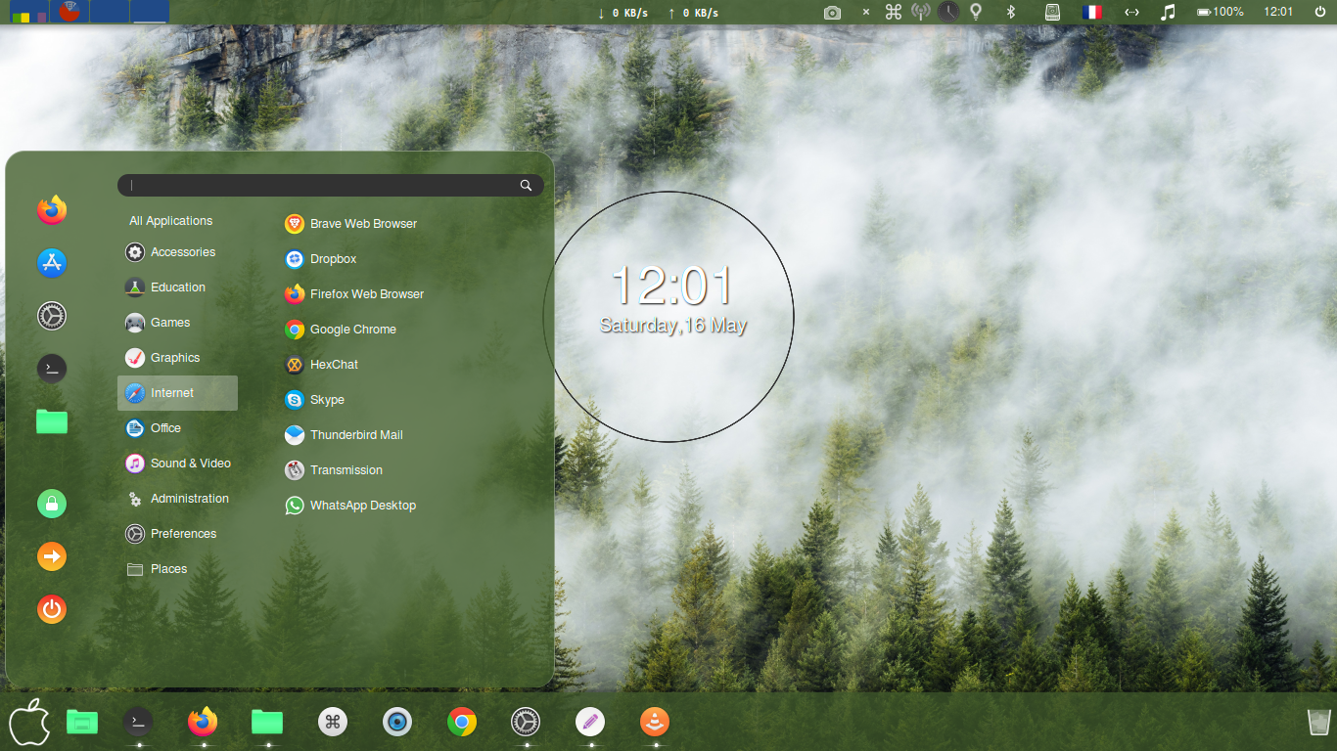Select the Sound & Video category
Image resolution: width=1337 pixels, height=751 pixels.
point(177,464)
